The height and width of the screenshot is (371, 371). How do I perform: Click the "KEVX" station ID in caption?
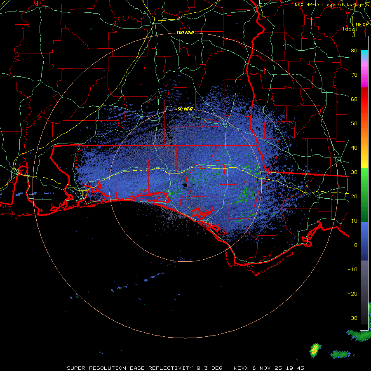pos(242,368)
